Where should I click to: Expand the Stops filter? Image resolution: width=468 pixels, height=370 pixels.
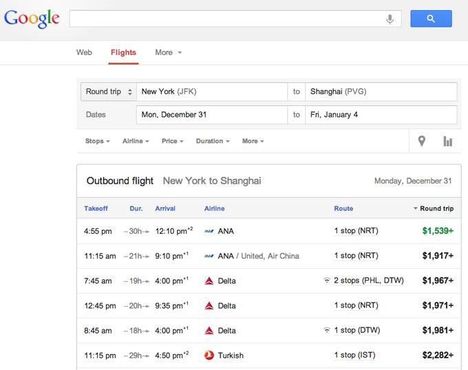97,141
